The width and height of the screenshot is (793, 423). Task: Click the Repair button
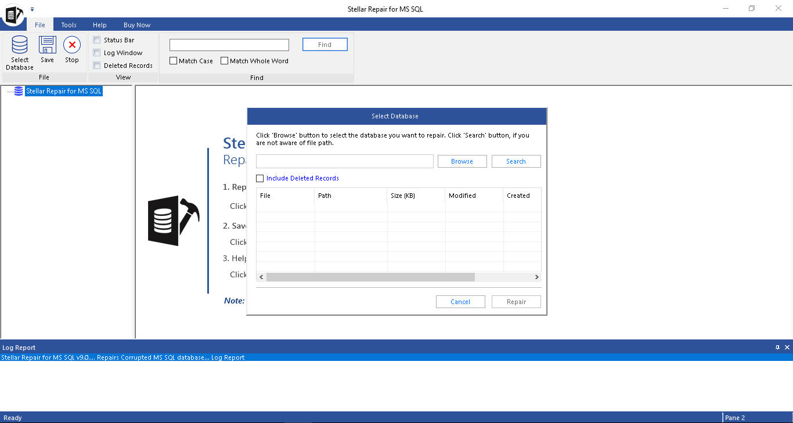coord(516,302)
